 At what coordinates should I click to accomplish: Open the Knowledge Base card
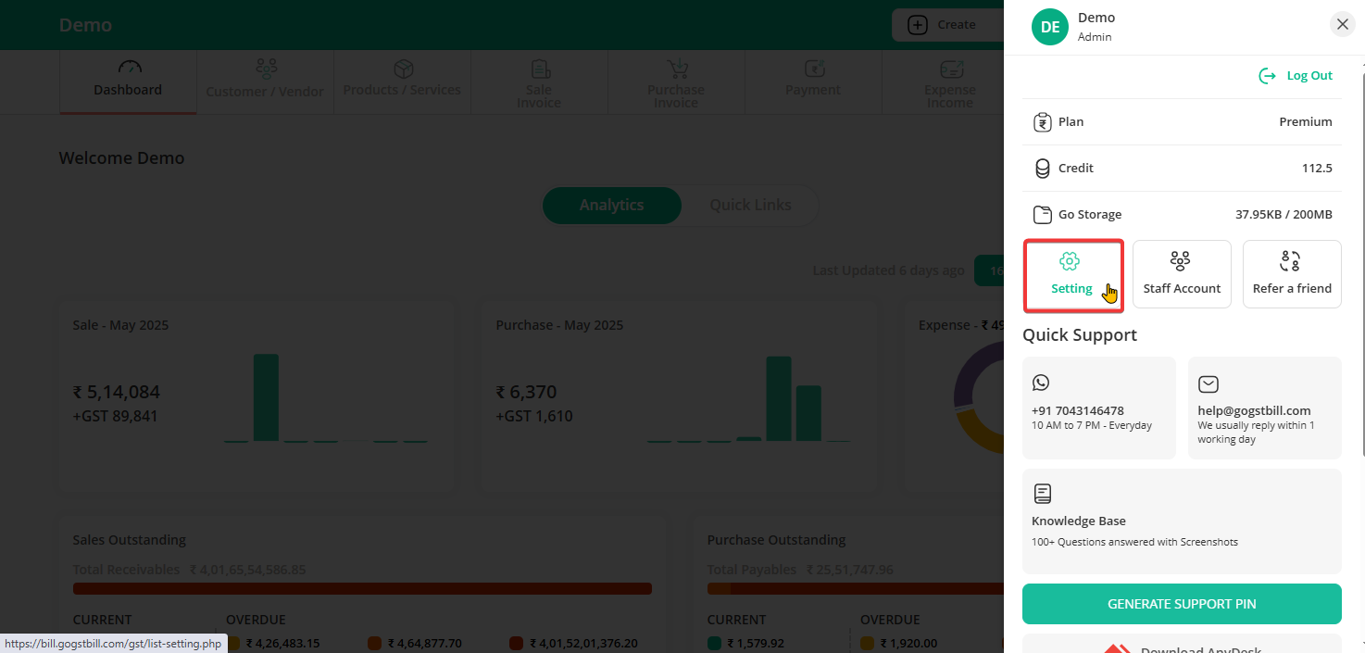pos(1182,521)
